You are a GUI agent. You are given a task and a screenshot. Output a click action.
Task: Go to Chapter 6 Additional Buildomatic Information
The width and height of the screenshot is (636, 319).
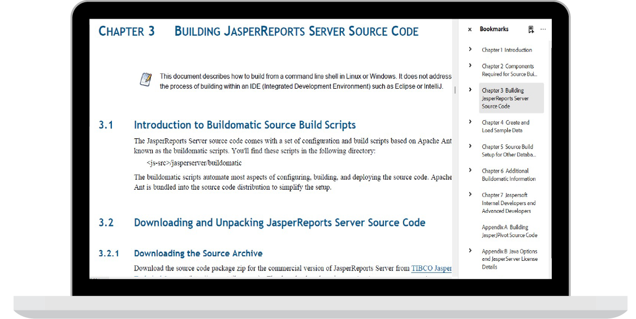pos(509,174)
